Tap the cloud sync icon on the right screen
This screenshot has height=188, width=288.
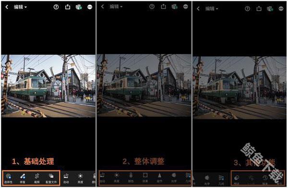(270, 9)
